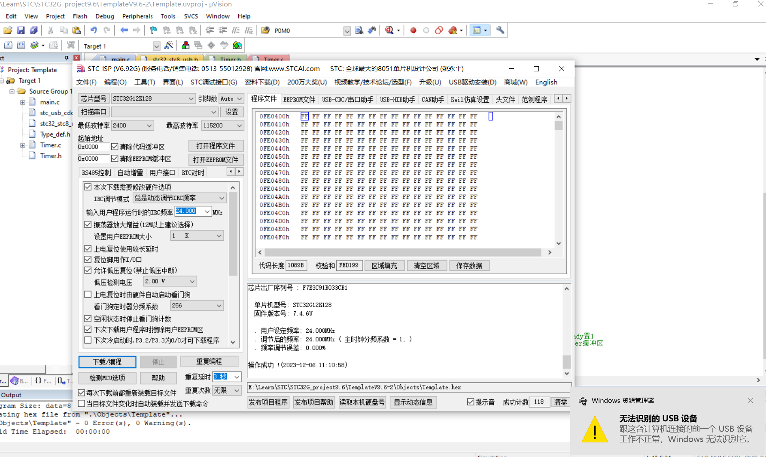Click the Manage Run-Time Environment icon
Screen dimensions: 766x457
click(211, 45)
